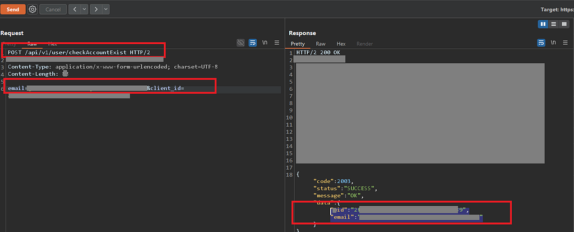This screenshot has width=574, height=232.
Task: Select the Response Hex tab
Action: (x=341, y=44)
